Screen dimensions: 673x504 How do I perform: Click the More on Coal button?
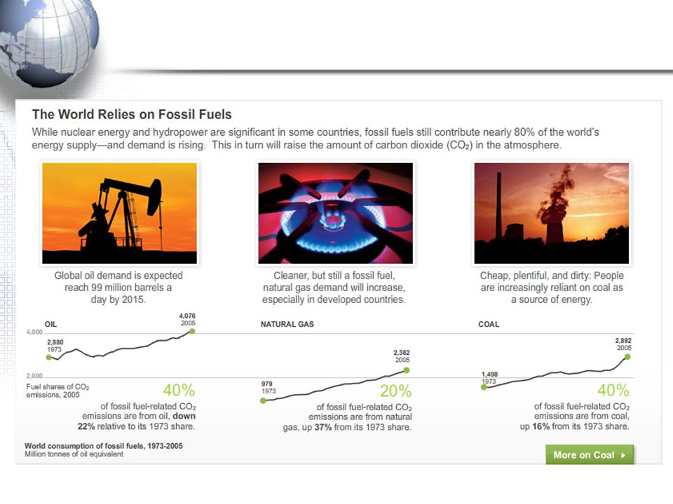coord(590,455)
